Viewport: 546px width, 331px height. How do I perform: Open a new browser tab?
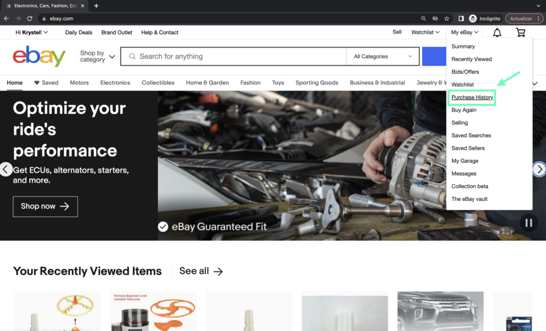[x=96, y=6]
